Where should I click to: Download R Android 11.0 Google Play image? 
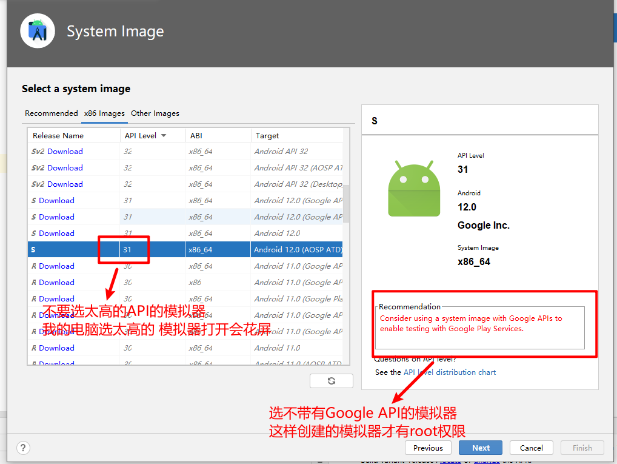pos(56,299)
